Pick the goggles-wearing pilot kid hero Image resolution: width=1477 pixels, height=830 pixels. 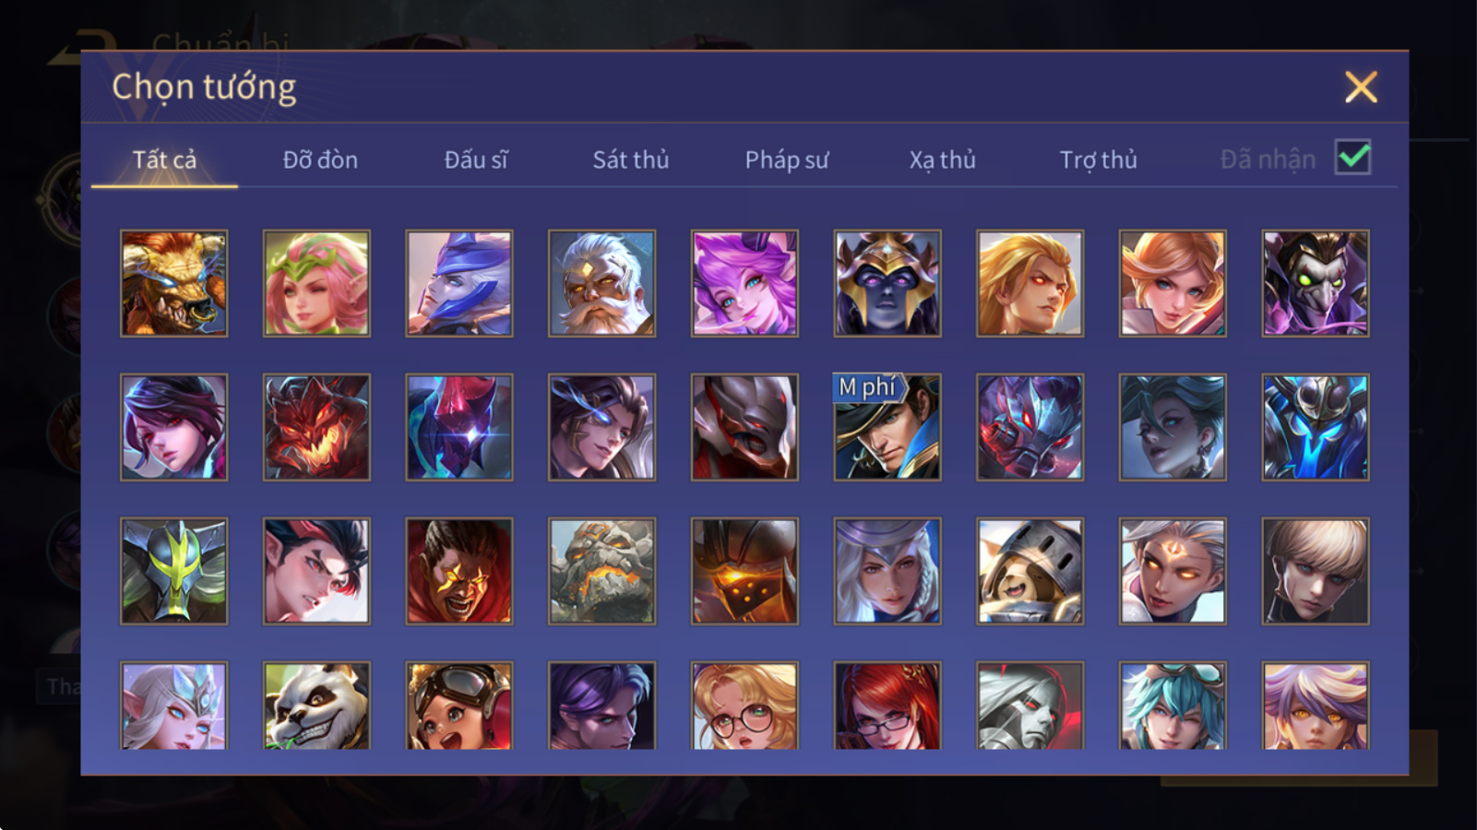[x=459, y=705]
